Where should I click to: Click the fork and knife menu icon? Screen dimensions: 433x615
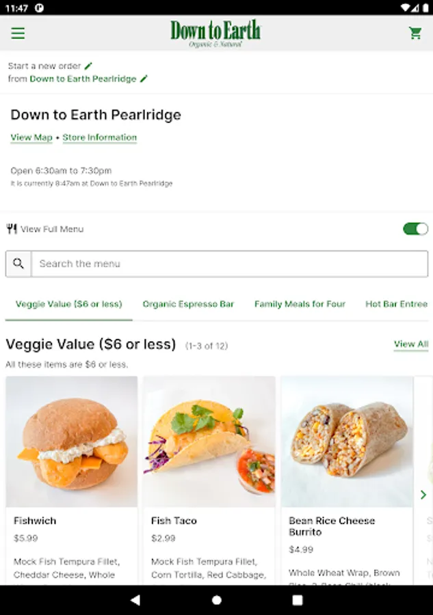click(12, 229)
